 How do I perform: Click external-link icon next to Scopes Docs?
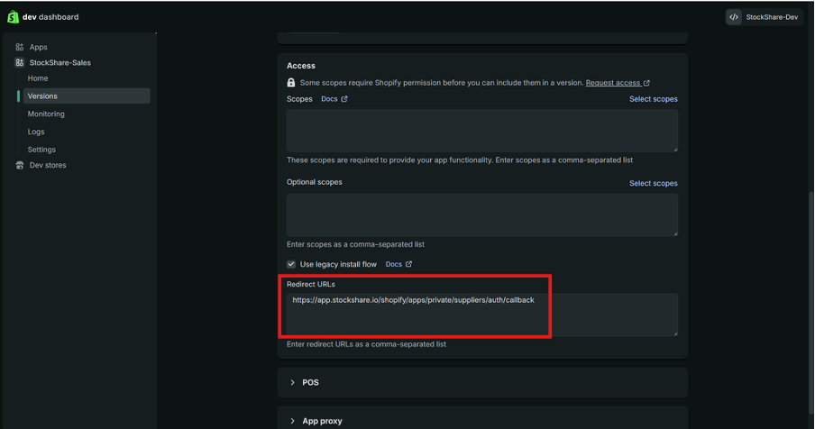[343, 99]
